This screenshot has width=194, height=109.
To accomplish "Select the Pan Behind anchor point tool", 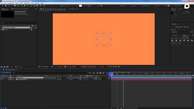I will 18,6.
